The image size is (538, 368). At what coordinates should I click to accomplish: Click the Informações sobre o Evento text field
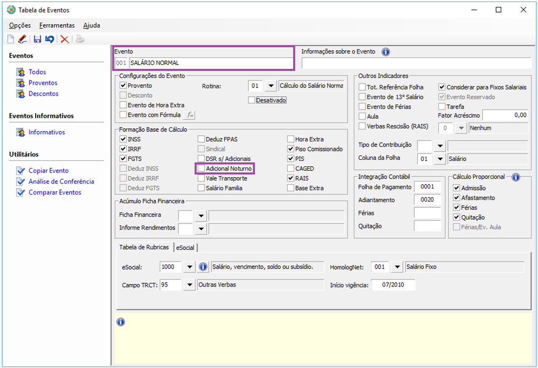click(x=416, y=63)
